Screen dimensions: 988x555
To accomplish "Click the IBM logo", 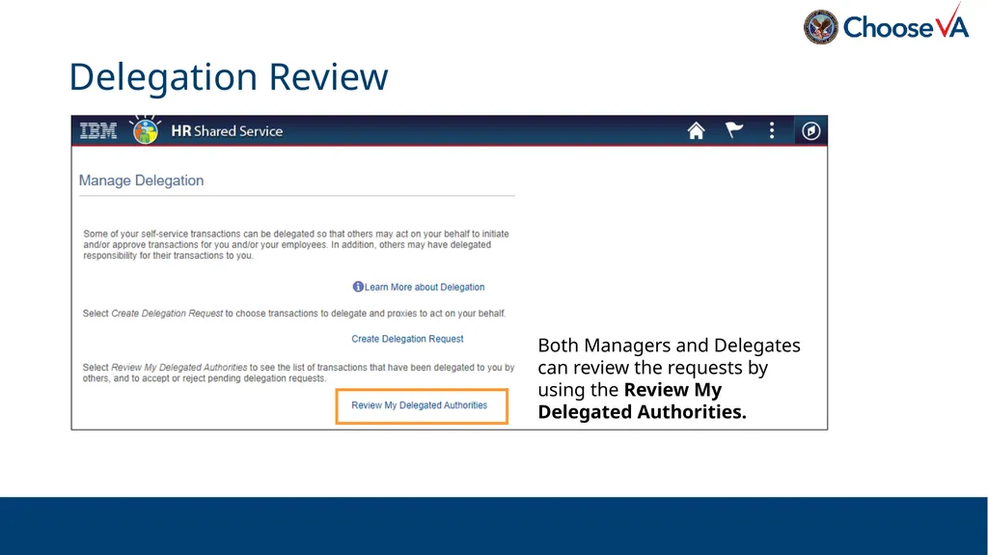I will [x=98, y=130].
